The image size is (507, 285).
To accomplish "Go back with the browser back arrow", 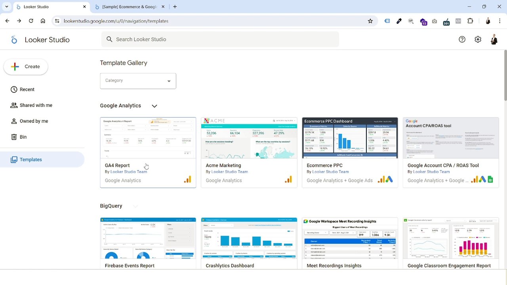I will point(7,21).
